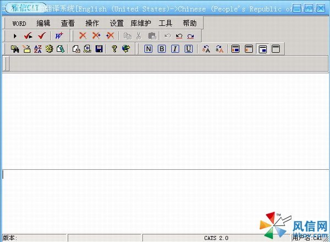
Task: Open the WORD menu
Action: 19,23
